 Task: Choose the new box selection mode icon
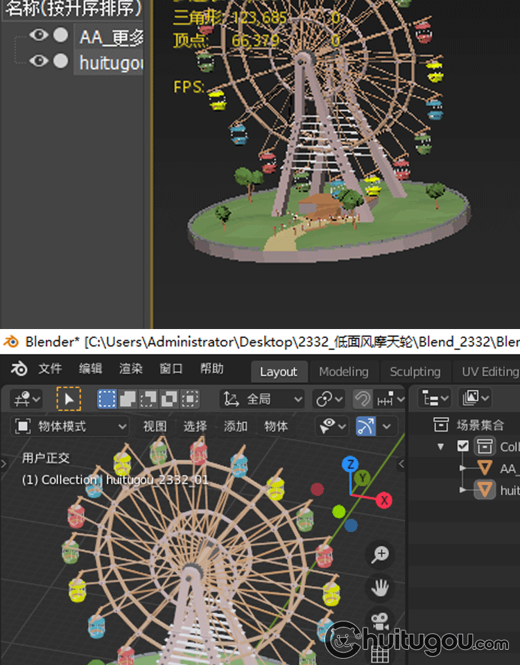click(107, 399)
